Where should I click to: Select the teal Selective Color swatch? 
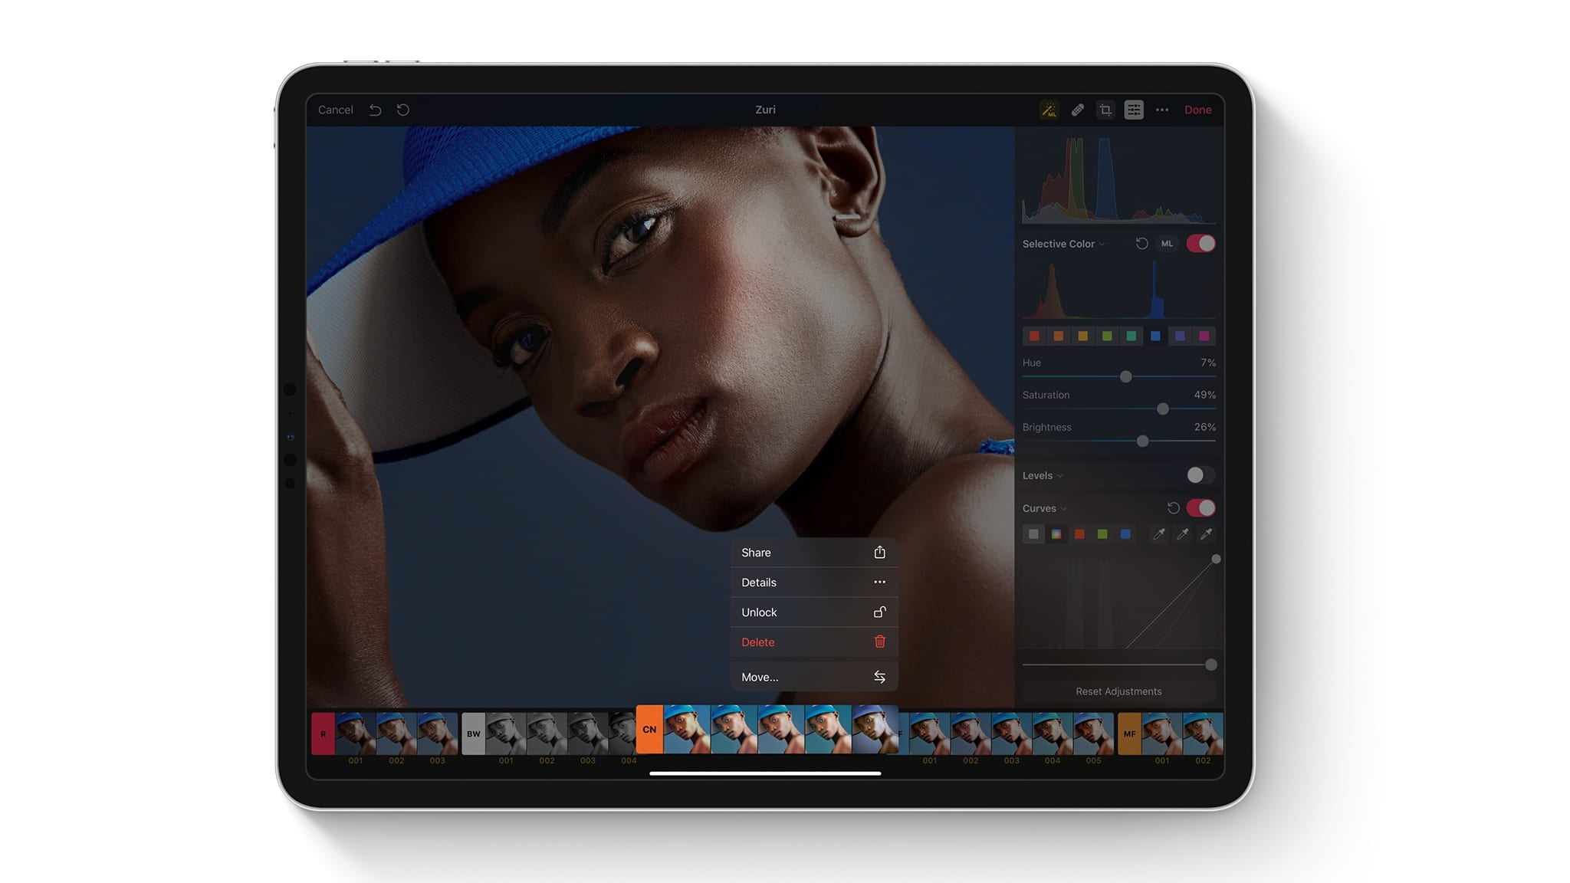pos(1132,336)
